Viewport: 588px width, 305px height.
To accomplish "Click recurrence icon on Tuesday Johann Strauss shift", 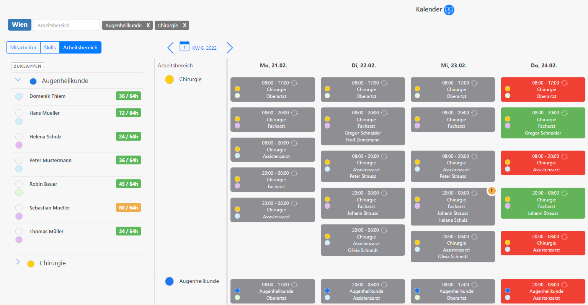I will pyautogui.click(x=384, y=193).
